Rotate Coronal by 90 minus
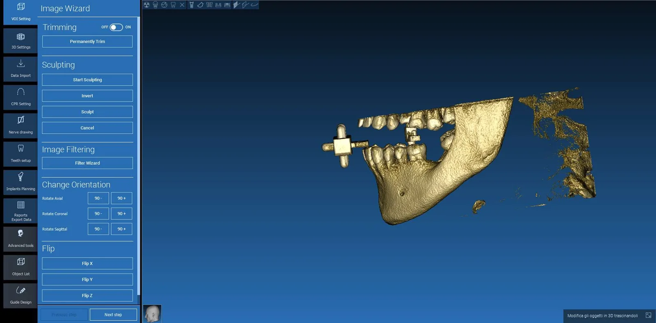Screen dimensions: 656x323 coord(98,214)
